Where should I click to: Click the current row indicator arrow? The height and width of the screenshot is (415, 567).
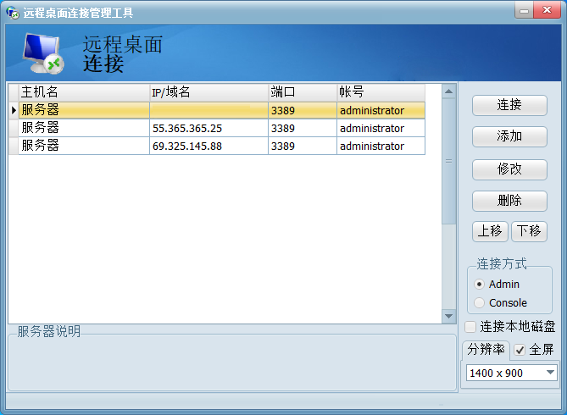[13, 110]
